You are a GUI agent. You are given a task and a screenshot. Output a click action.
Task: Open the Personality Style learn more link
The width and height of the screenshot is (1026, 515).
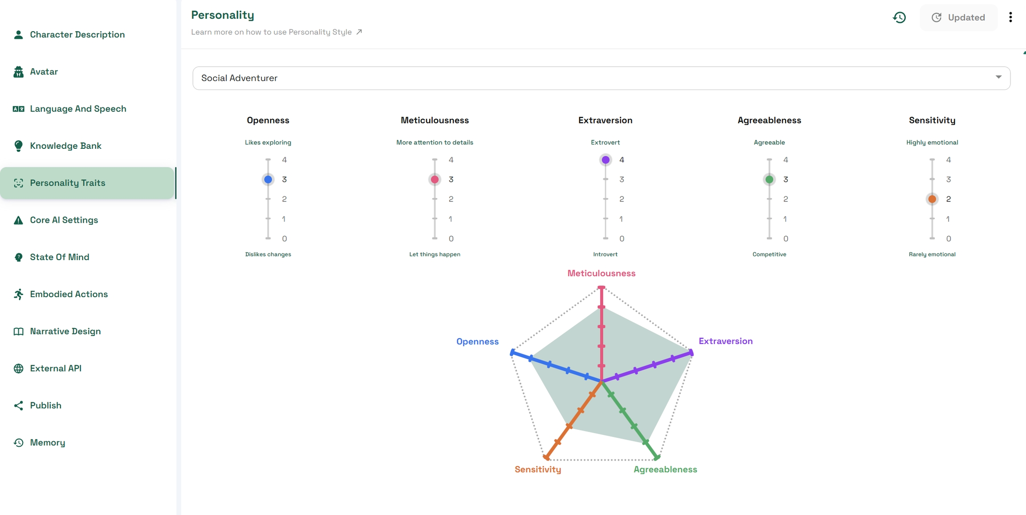276,32
